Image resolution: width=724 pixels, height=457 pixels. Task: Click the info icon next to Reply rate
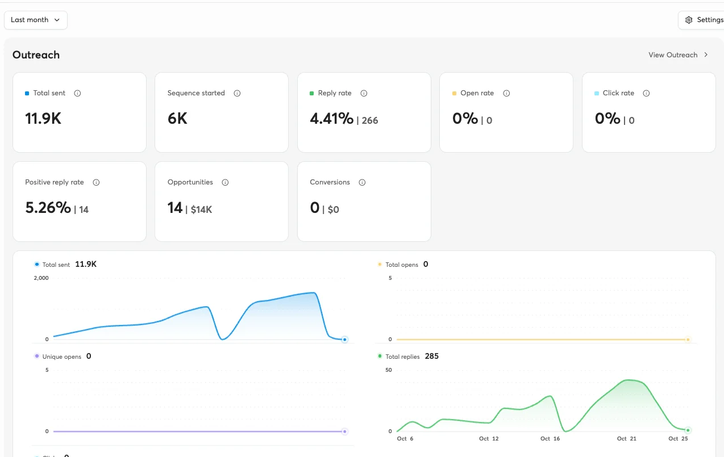(x=364, y=93)
